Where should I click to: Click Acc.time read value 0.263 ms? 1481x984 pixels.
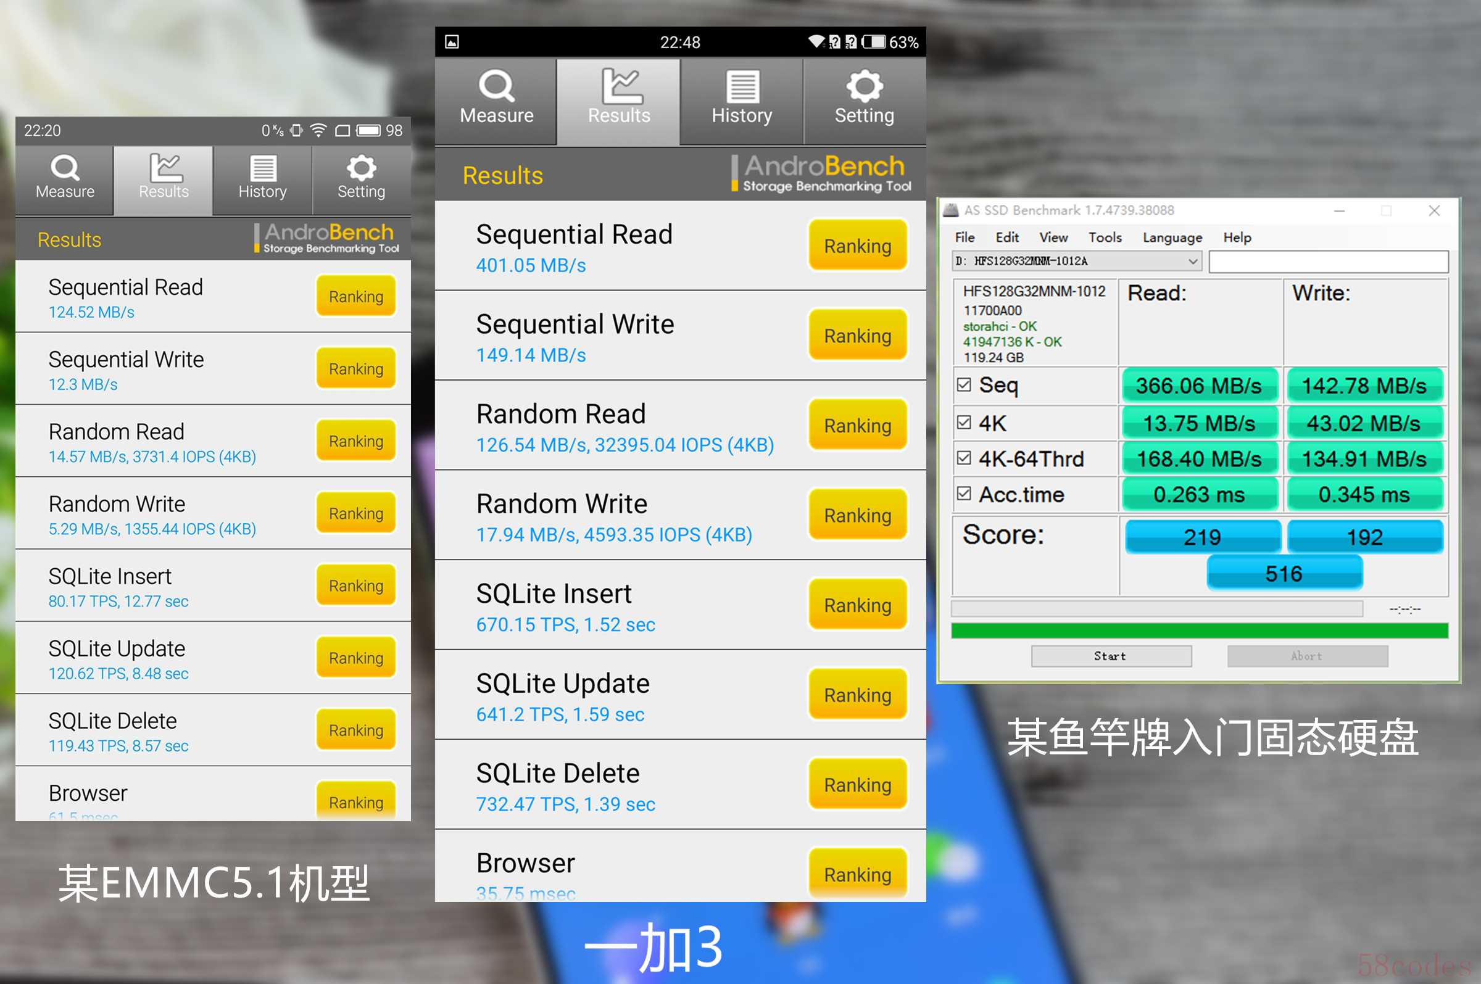tap(1199, 494)
